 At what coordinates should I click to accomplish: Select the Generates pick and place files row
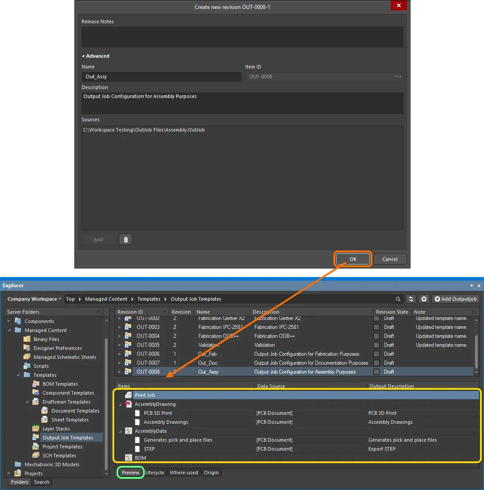(x=297, y=440)
